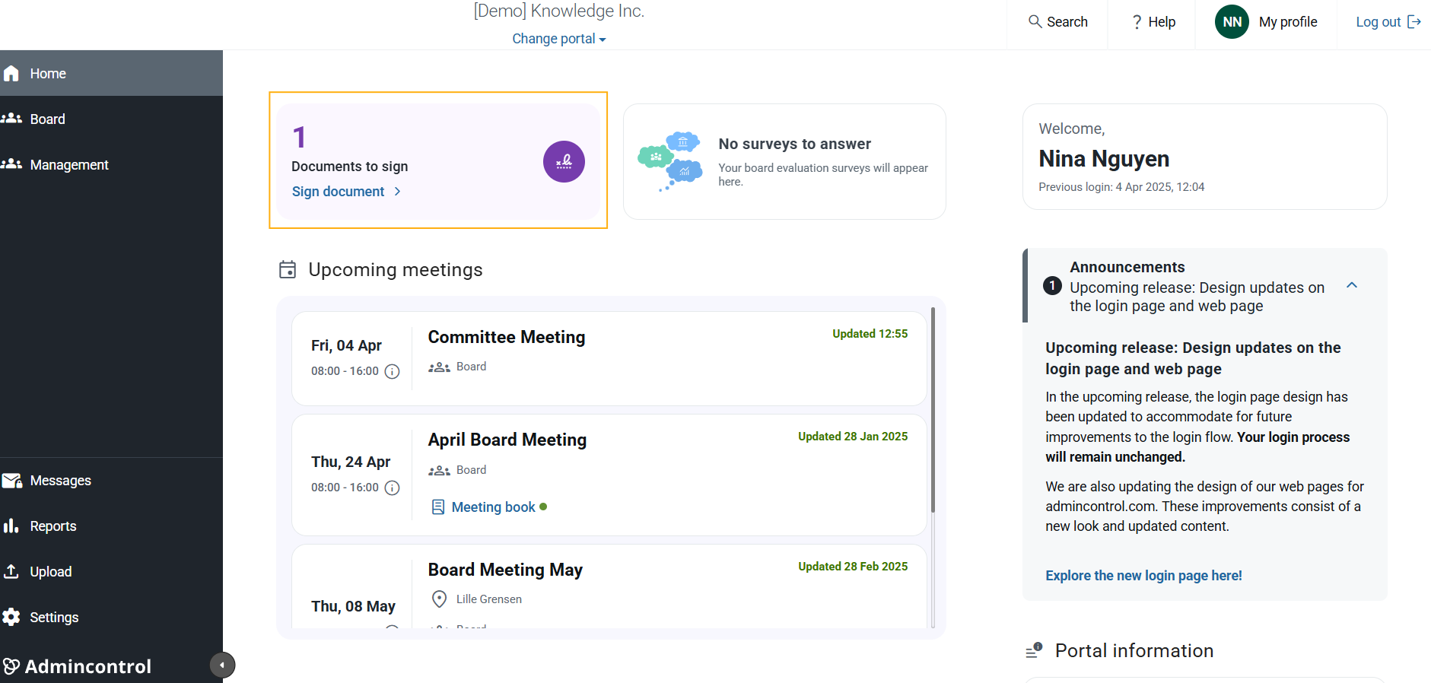Click Explore the new login page here link
This screenshot has height=683, width=1431.
coord(1143,576)
